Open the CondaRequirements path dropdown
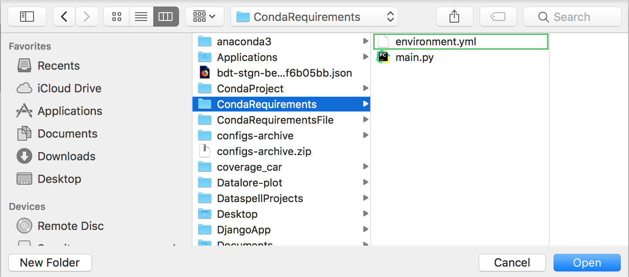 tap(314, 16)
